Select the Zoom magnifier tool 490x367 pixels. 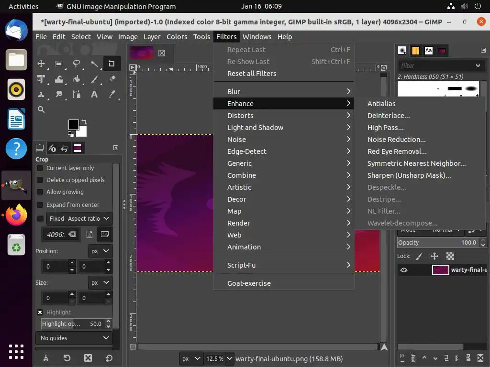coord(41,109)
